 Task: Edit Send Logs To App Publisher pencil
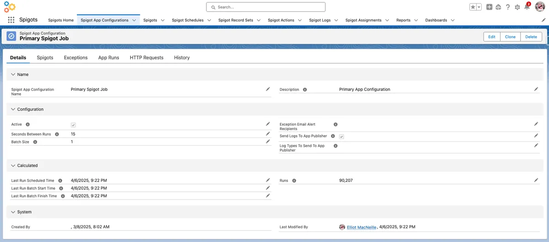pyautogui.click(x=536, y=136)
